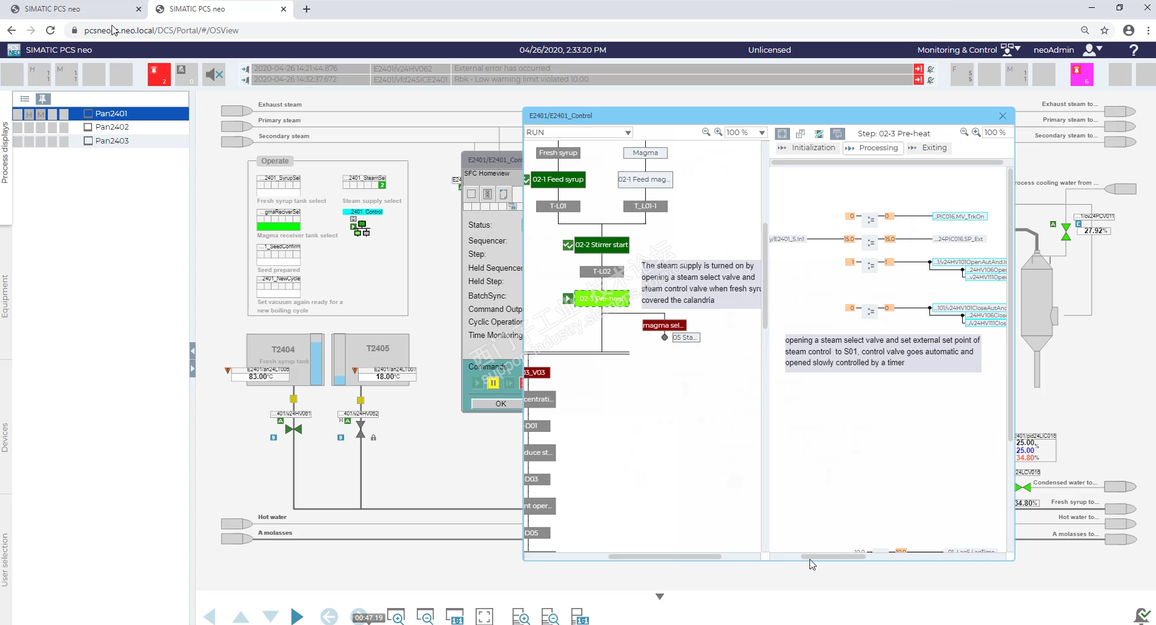Screen dimensions: 1156x625
Task: Click the Fresh syrup sequence block
Action: click(558, 153)
